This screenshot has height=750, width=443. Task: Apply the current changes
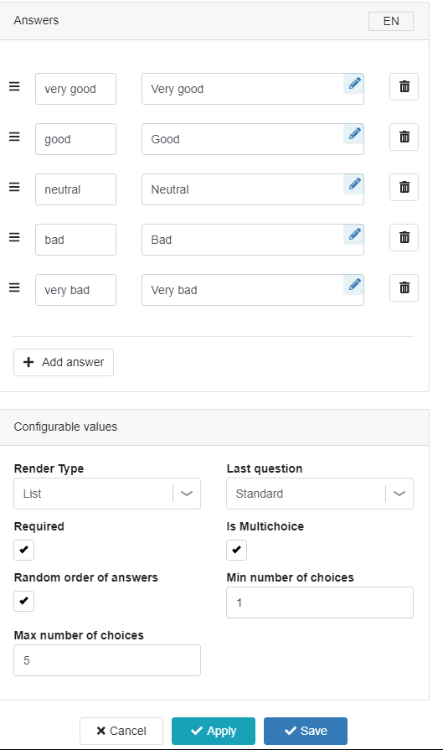coord(214,731)
